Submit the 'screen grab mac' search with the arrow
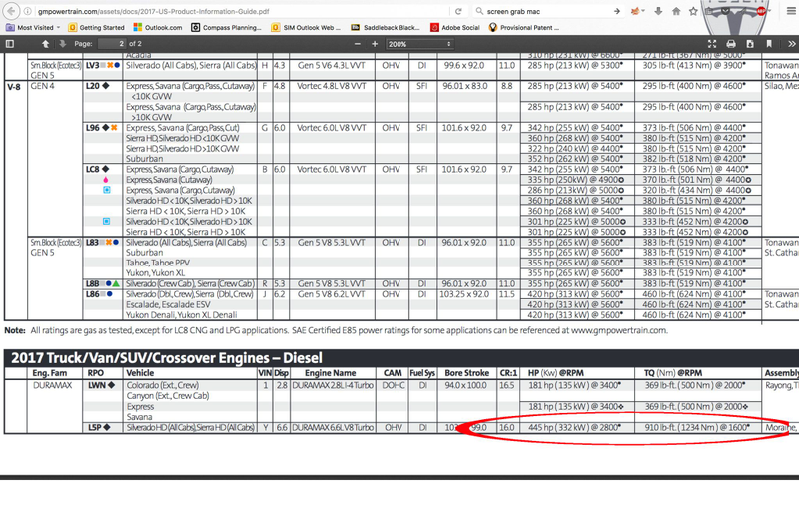799x530 pixels. click(x=617, y=11)
